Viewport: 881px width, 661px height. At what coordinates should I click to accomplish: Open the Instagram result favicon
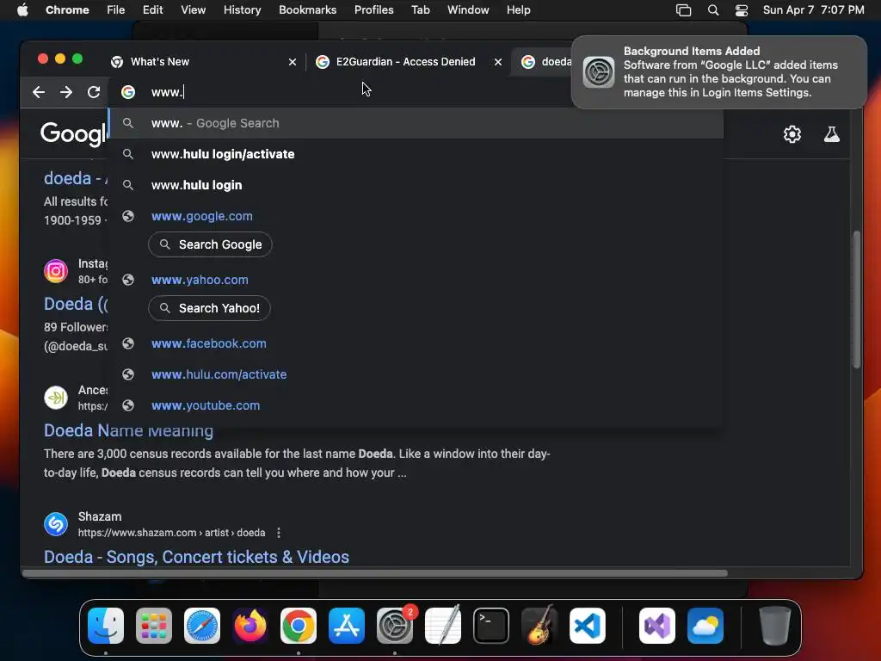[x=56, y=271]
